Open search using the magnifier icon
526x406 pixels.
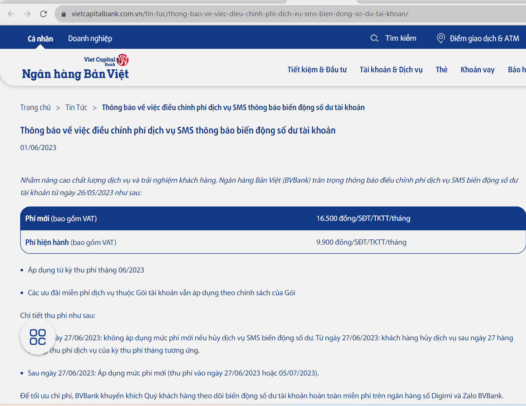(x=374, y=38)
